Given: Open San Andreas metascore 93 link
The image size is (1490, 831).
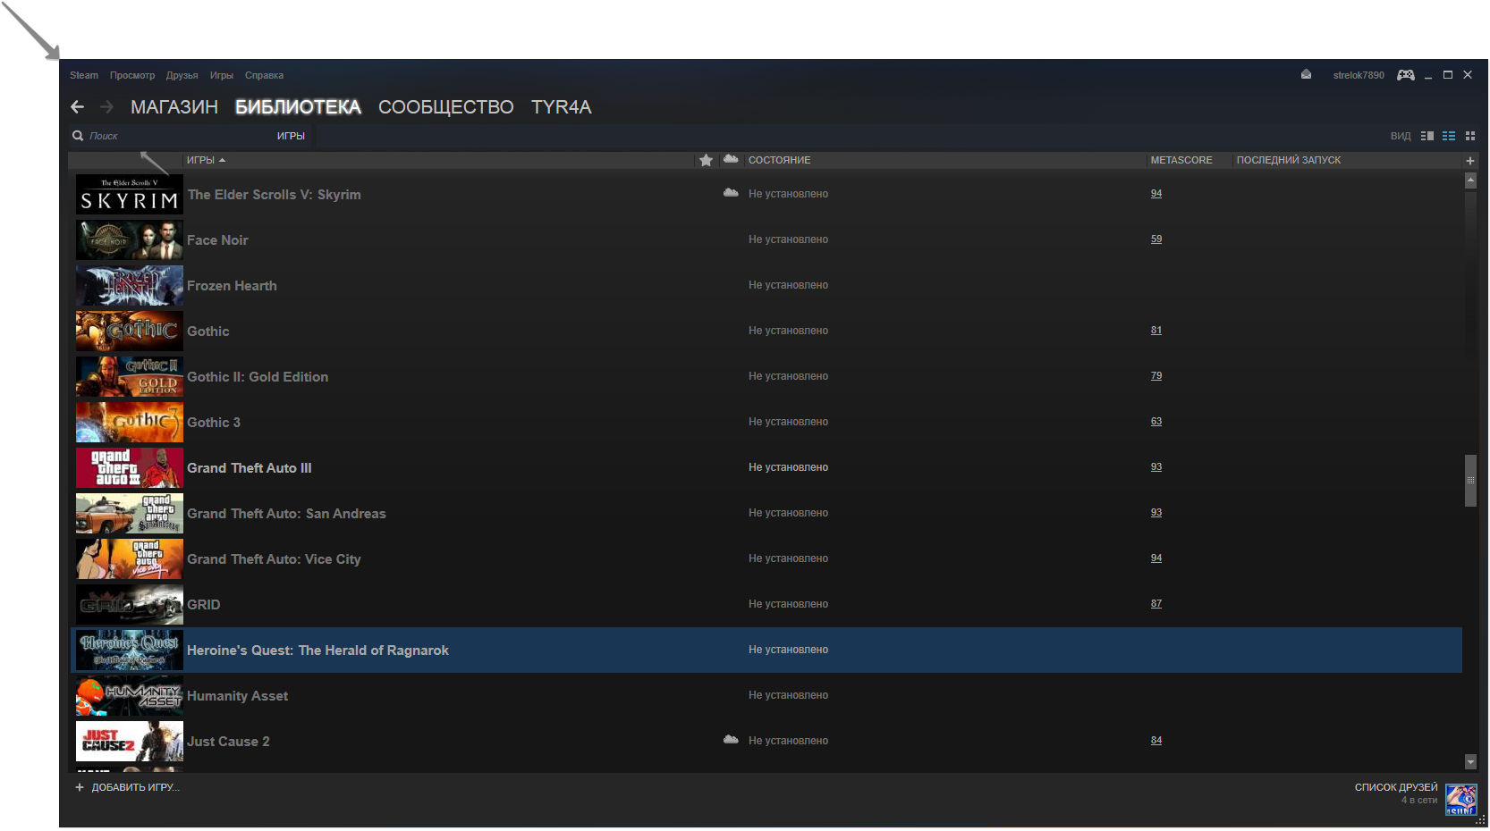Looking at the screenshot, I should (1156, 512).
